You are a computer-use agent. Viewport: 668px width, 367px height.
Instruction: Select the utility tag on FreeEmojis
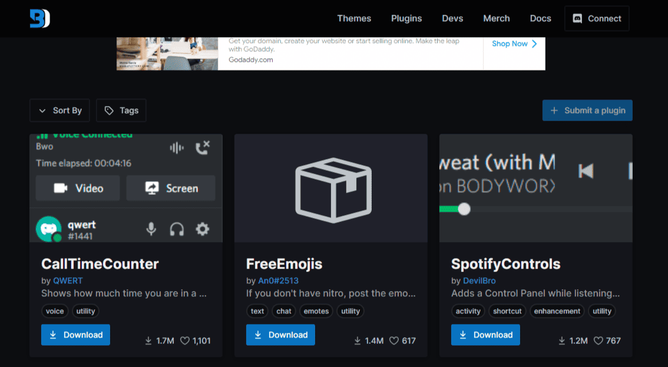pos(350,311)
